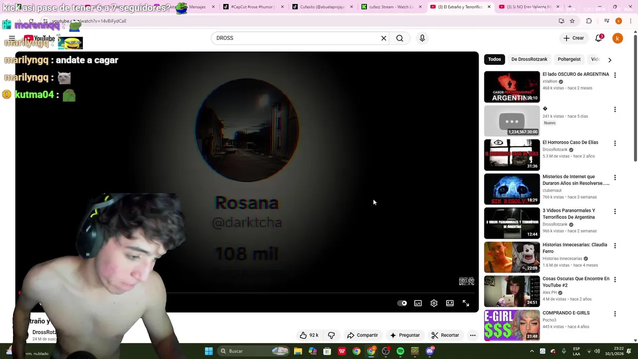Click the search magnifier button
Image resolution: width=638 pixels, height=359 pixels.
(400, 38)
